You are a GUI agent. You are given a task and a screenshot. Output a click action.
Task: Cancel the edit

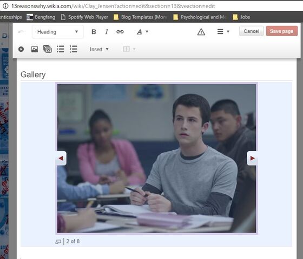pyautogui.click(x=251, y=31)
